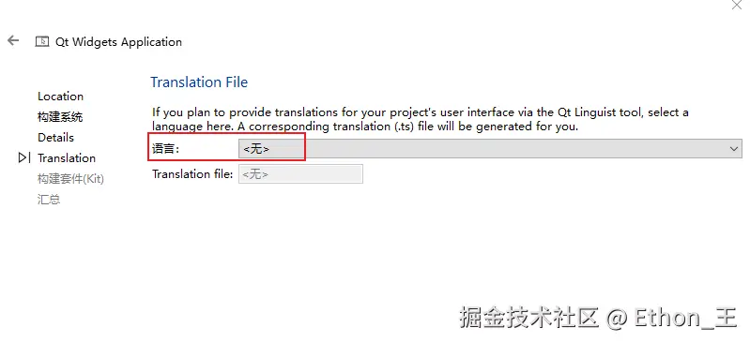Open the 汇总 summary step

point(49,200)
